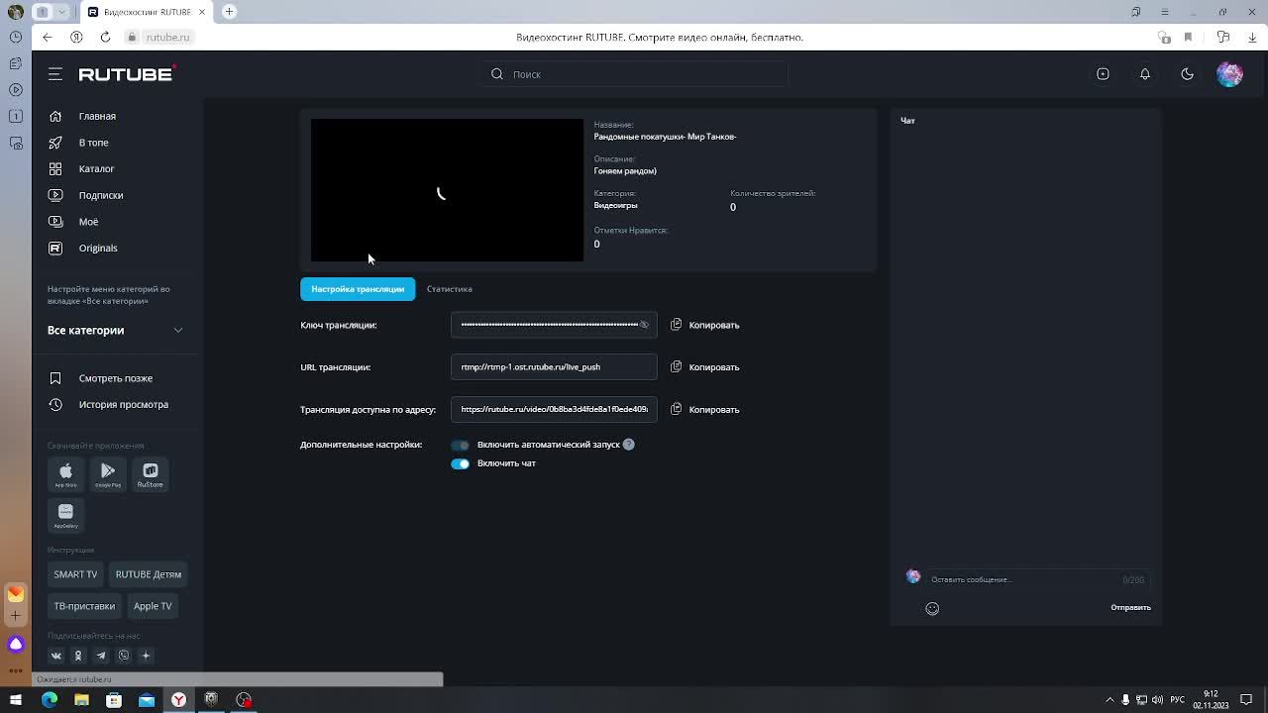Select the Настройка трансляции tab
Image resolution: width=1268 pixels, height=713 pixels.
coord(358,289)
